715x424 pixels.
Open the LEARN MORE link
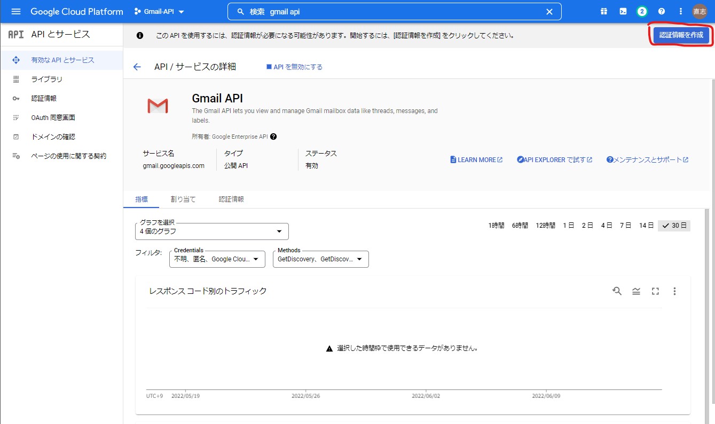(476, 160)
